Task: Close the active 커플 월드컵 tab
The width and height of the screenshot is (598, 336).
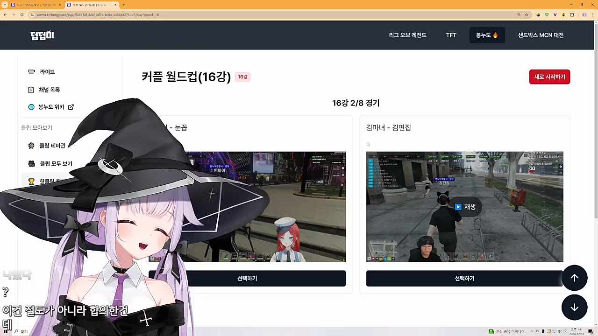Action: (x=115, y=5)
